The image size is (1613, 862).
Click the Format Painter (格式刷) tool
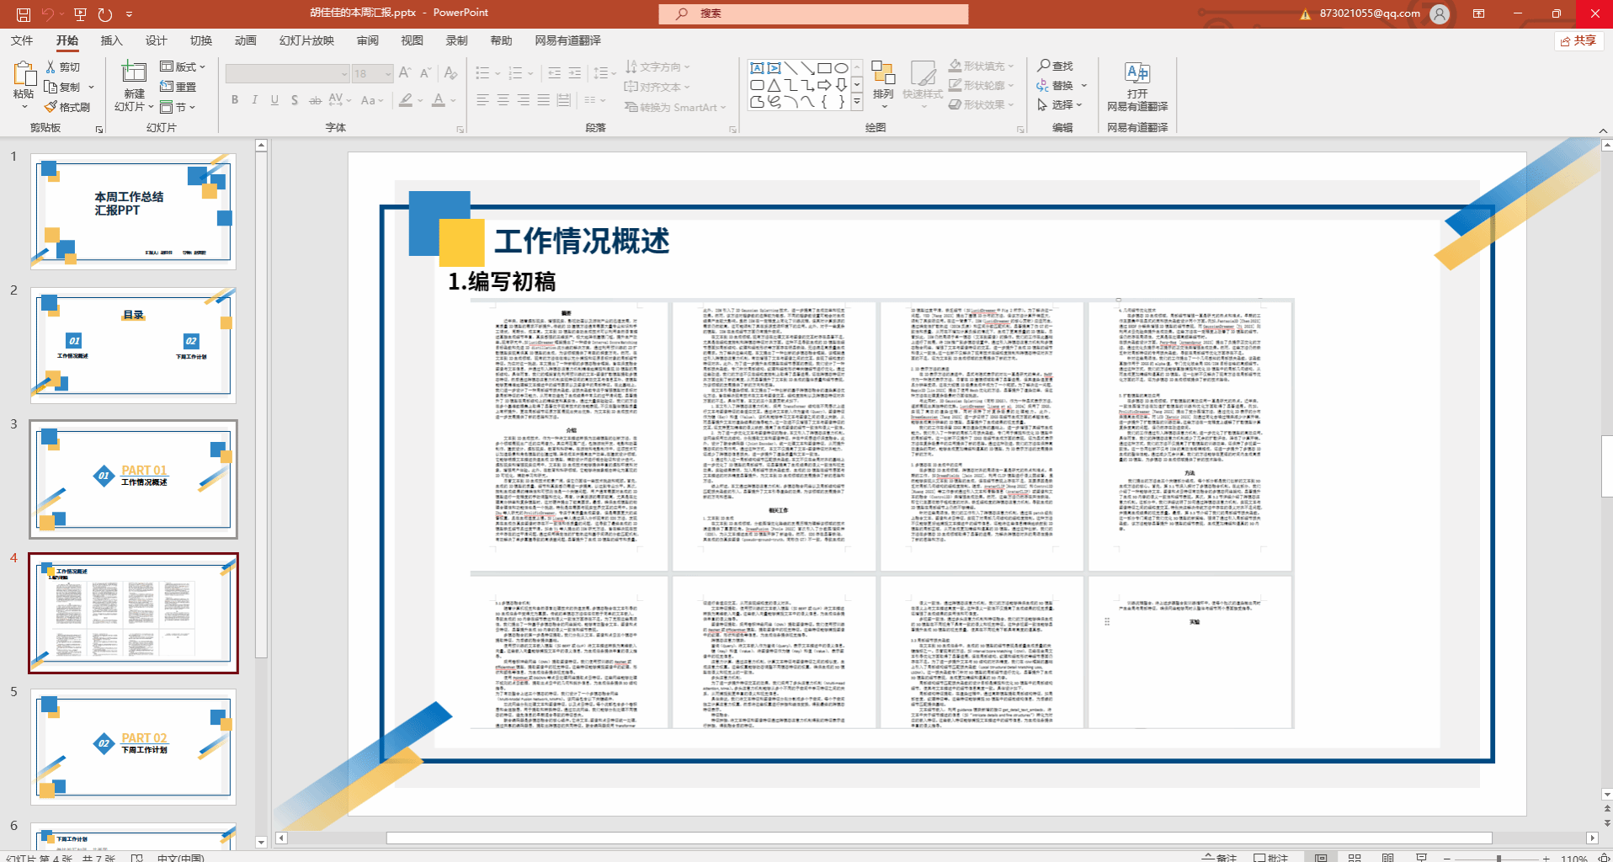67,107
